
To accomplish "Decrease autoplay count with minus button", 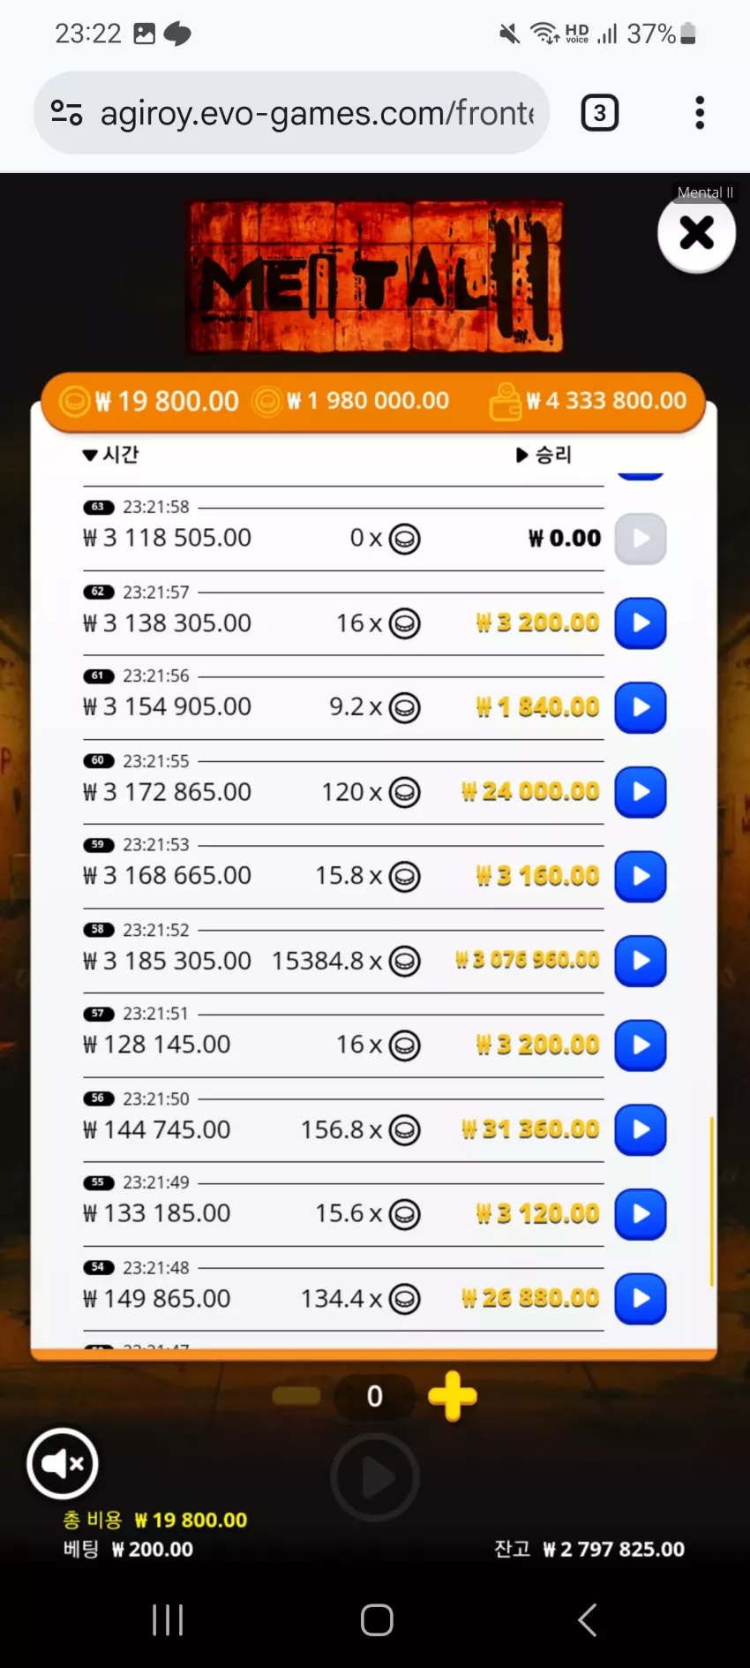I will click(296, 1396).
